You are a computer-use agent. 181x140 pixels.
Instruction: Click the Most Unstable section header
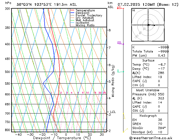(148, 90)
